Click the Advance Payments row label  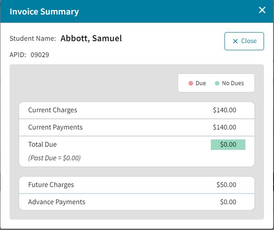pyautogui.click(x=57, y=202)
